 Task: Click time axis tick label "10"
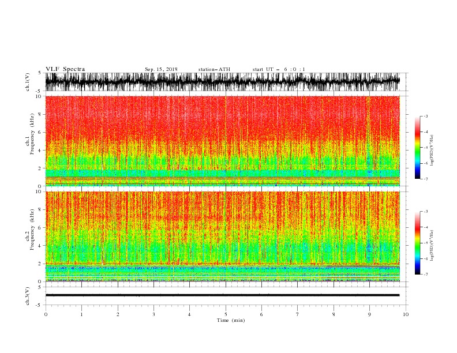pyautogui.click(x=406, y=314)
